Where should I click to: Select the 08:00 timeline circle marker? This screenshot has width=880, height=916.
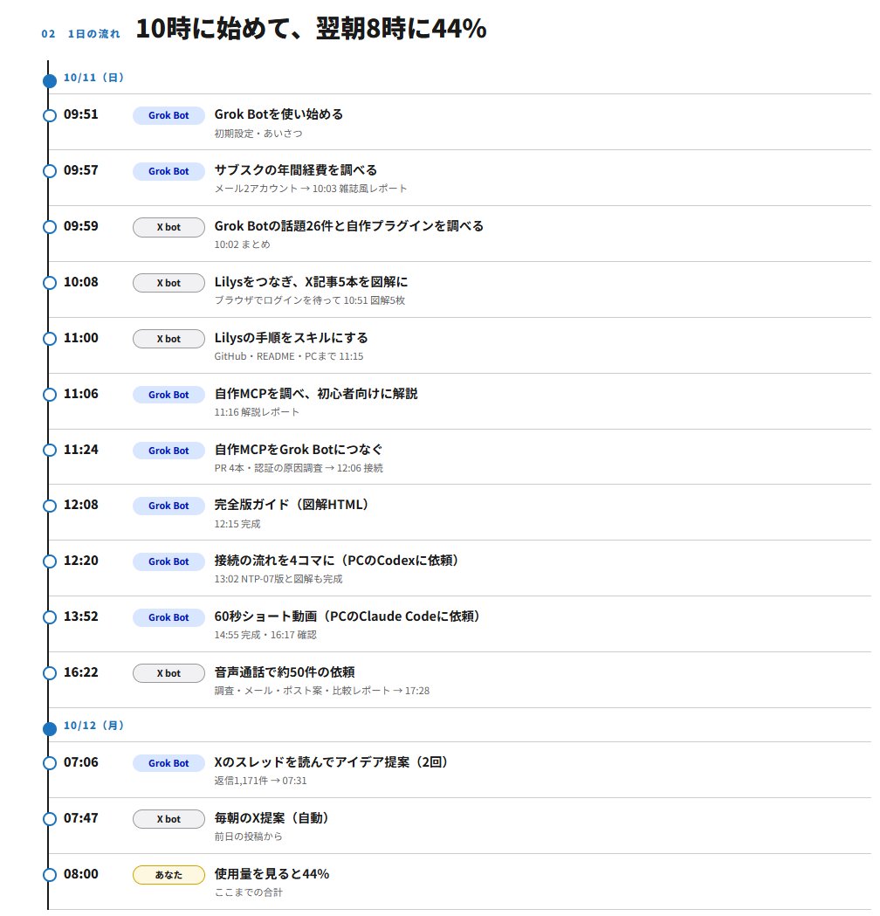pyautogui.click(x=50, y=875)
